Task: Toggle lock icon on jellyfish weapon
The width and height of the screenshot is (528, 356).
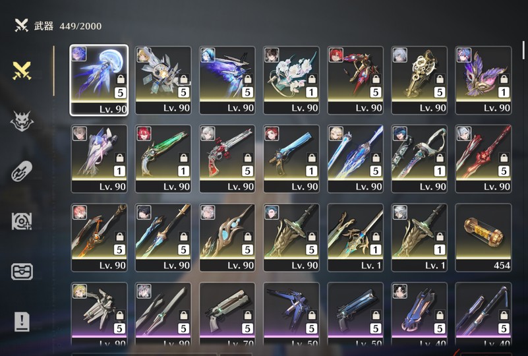Action: [121, 80]
